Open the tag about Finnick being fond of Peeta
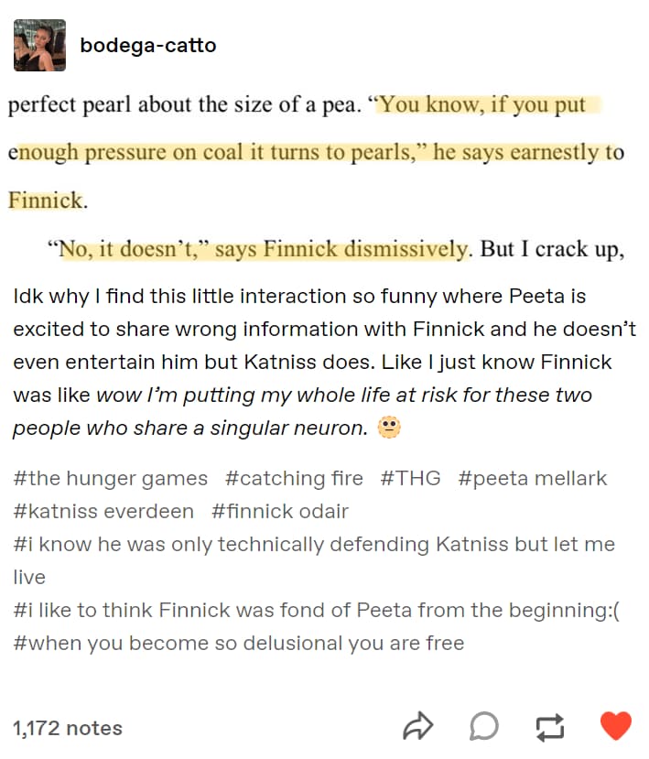 (x=316, y=610)
